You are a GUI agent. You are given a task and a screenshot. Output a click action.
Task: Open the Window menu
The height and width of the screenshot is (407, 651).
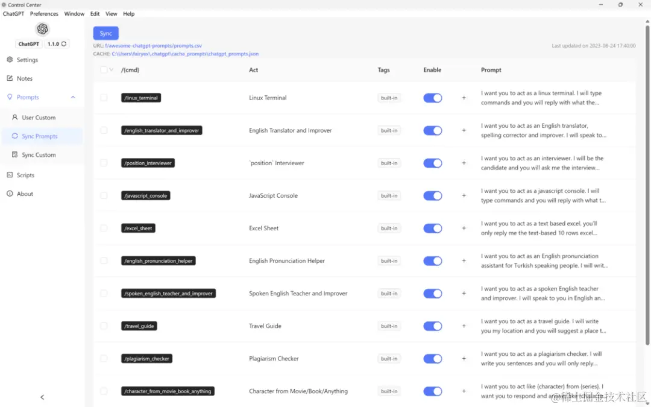click(74, 14)
